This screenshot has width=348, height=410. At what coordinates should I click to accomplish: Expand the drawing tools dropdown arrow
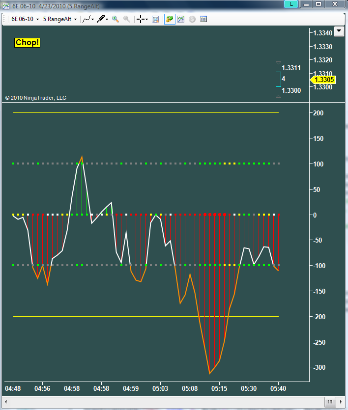tap(107, 19)
